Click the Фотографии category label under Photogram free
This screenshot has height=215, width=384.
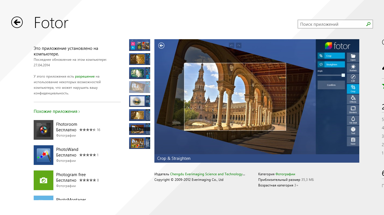click(x=66, y=186)
